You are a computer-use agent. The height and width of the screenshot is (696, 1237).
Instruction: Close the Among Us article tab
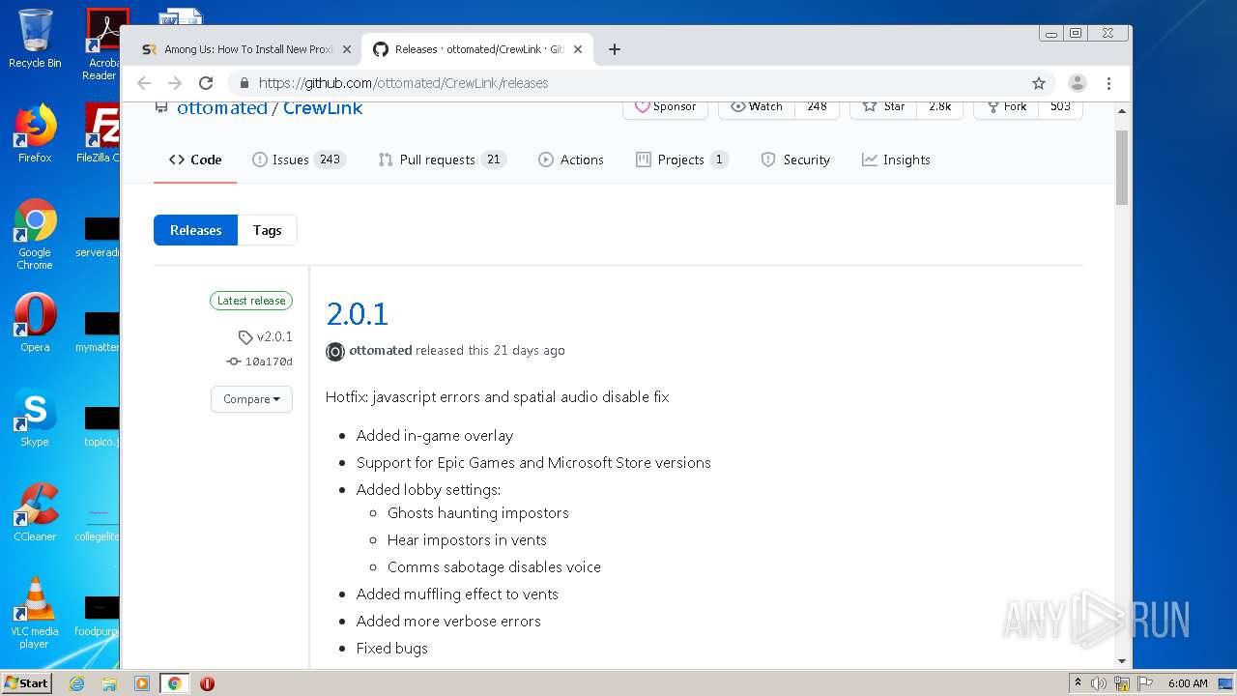(346, 49)
